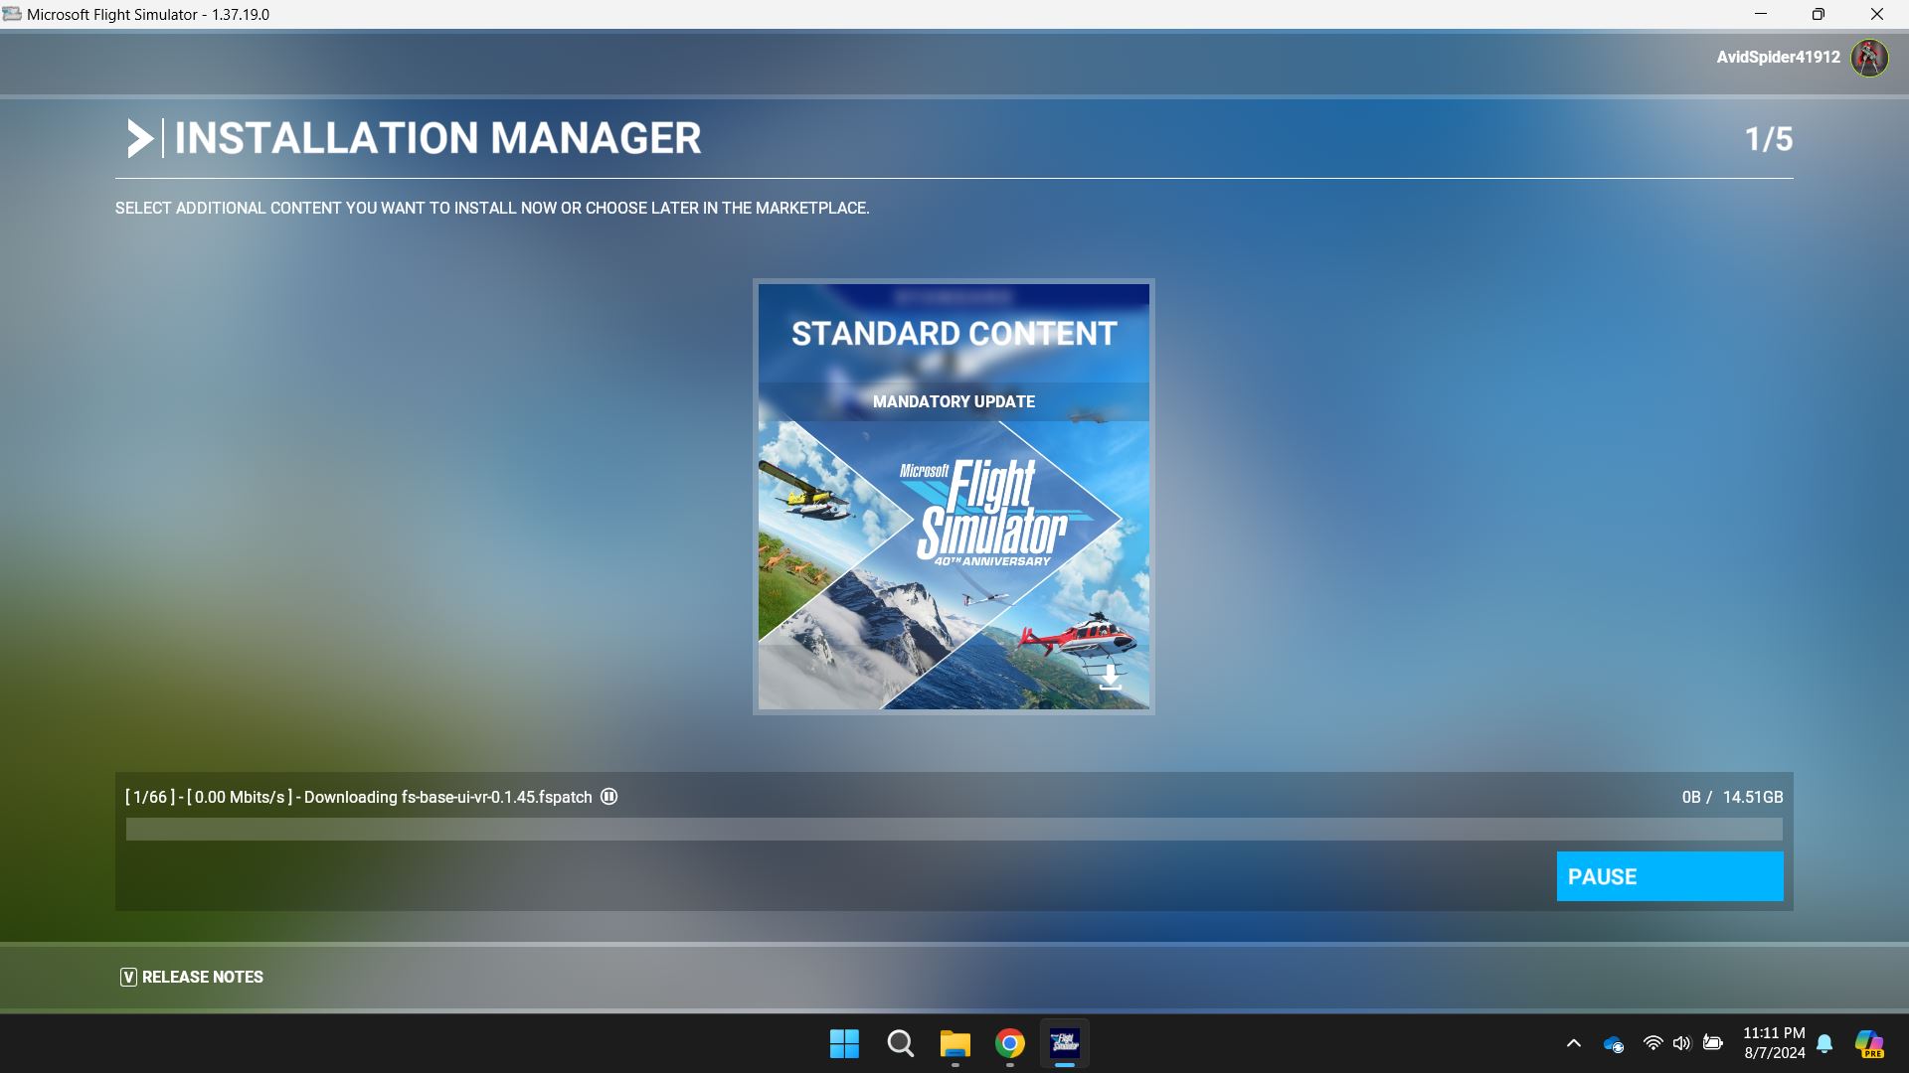The width and height of the screenshot is (1909, 1073).
Task: Click the notification bell in the tray
Action: [1824, 1043]
